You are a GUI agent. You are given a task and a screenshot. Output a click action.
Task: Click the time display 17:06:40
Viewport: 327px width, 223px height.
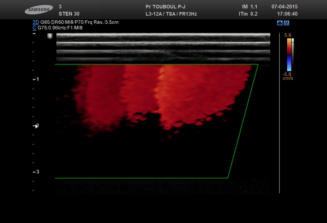point(287,14)
